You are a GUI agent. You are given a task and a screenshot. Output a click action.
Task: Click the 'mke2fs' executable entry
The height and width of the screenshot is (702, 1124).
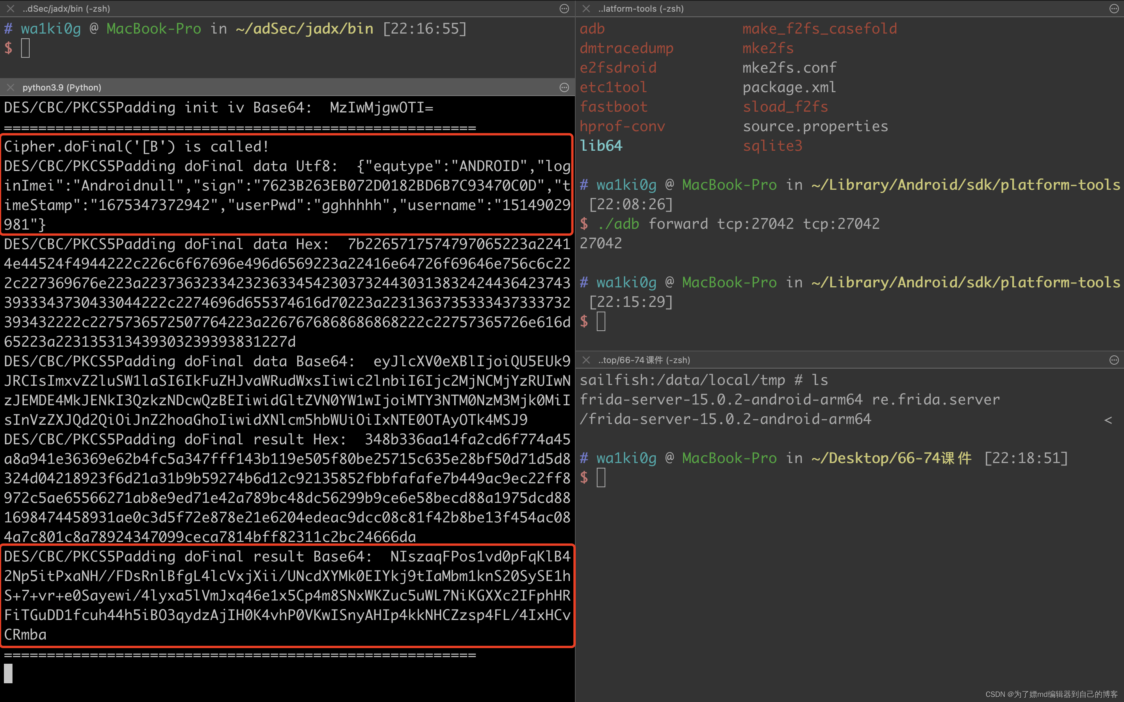coord(768,48)
